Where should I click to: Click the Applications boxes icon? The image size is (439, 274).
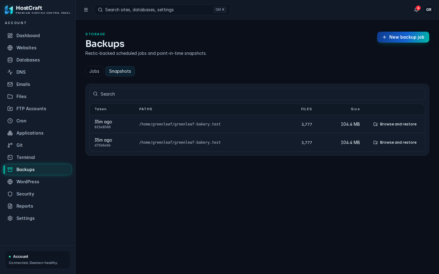tap(10, 133)
